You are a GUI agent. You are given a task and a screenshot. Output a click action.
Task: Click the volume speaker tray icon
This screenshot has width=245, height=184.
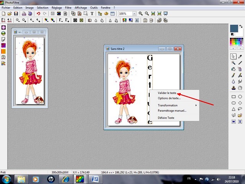coord(219,179)
